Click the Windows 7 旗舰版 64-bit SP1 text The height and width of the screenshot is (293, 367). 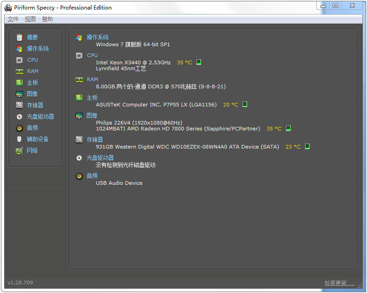pos(133,44)
